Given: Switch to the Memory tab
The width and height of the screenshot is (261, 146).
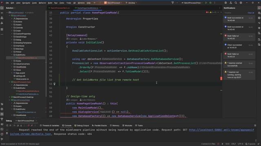Looking at the screenshot, I should pyautogui.click(x=115, y=125).
